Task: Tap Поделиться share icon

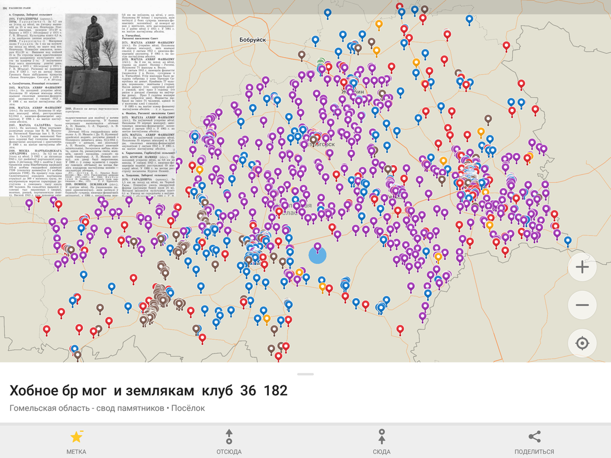Action: [x=534, y=436]
